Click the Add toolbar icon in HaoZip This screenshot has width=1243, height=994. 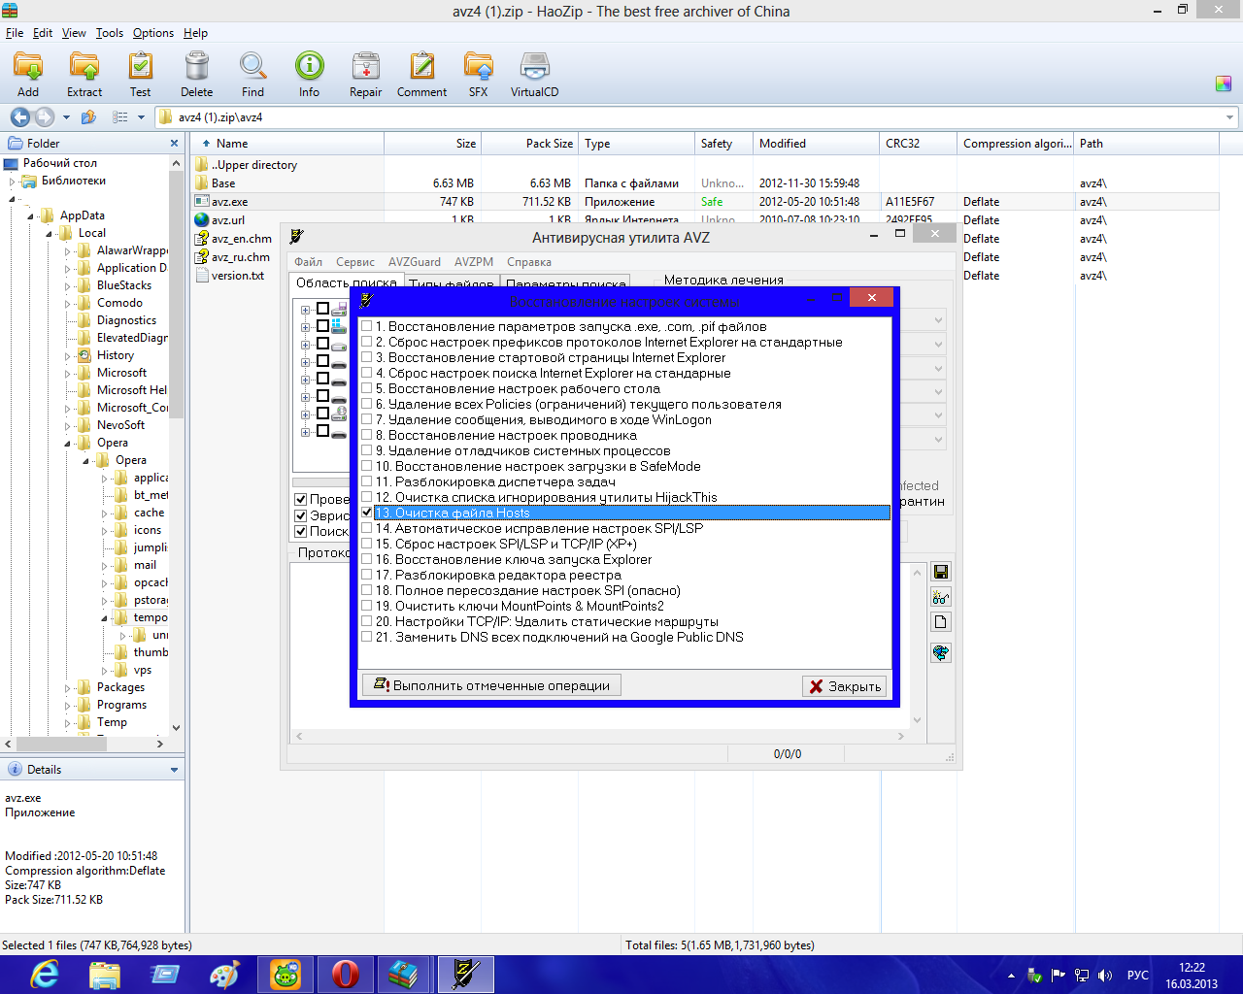tap(28, 75)
